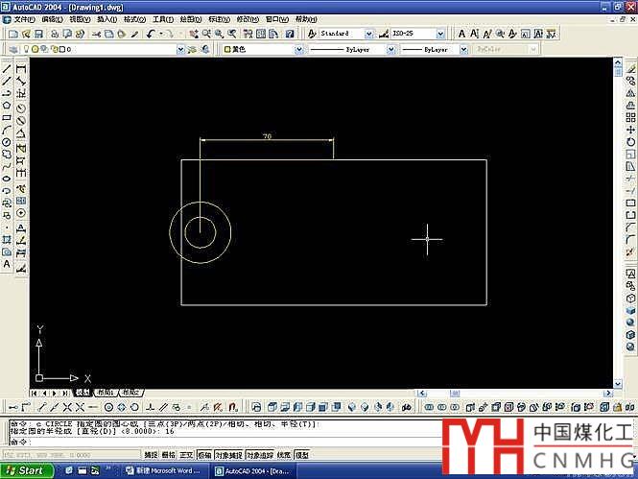Select the Circle draw tool
The height and width of the screenshot is (479, 638).
[7, 142]
